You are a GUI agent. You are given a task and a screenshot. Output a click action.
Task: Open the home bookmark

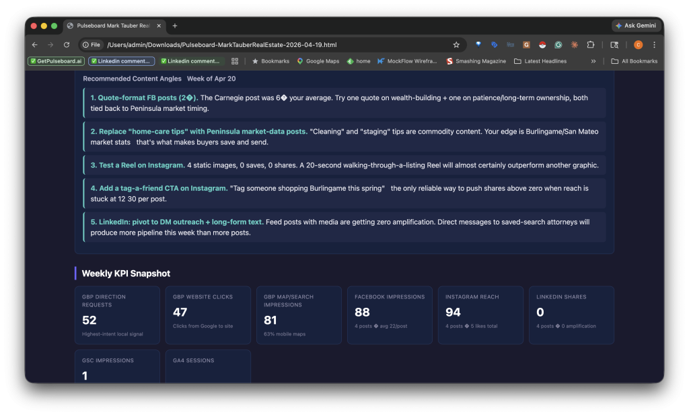pos(359,61)
